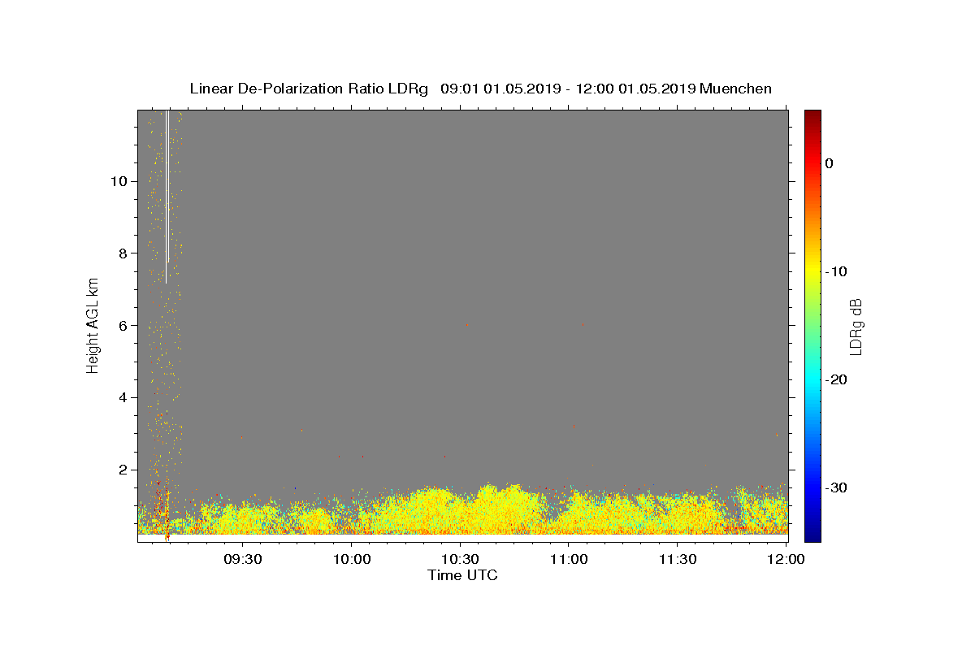Click the 'LDRg dB' colorbar label

(855, 325)
